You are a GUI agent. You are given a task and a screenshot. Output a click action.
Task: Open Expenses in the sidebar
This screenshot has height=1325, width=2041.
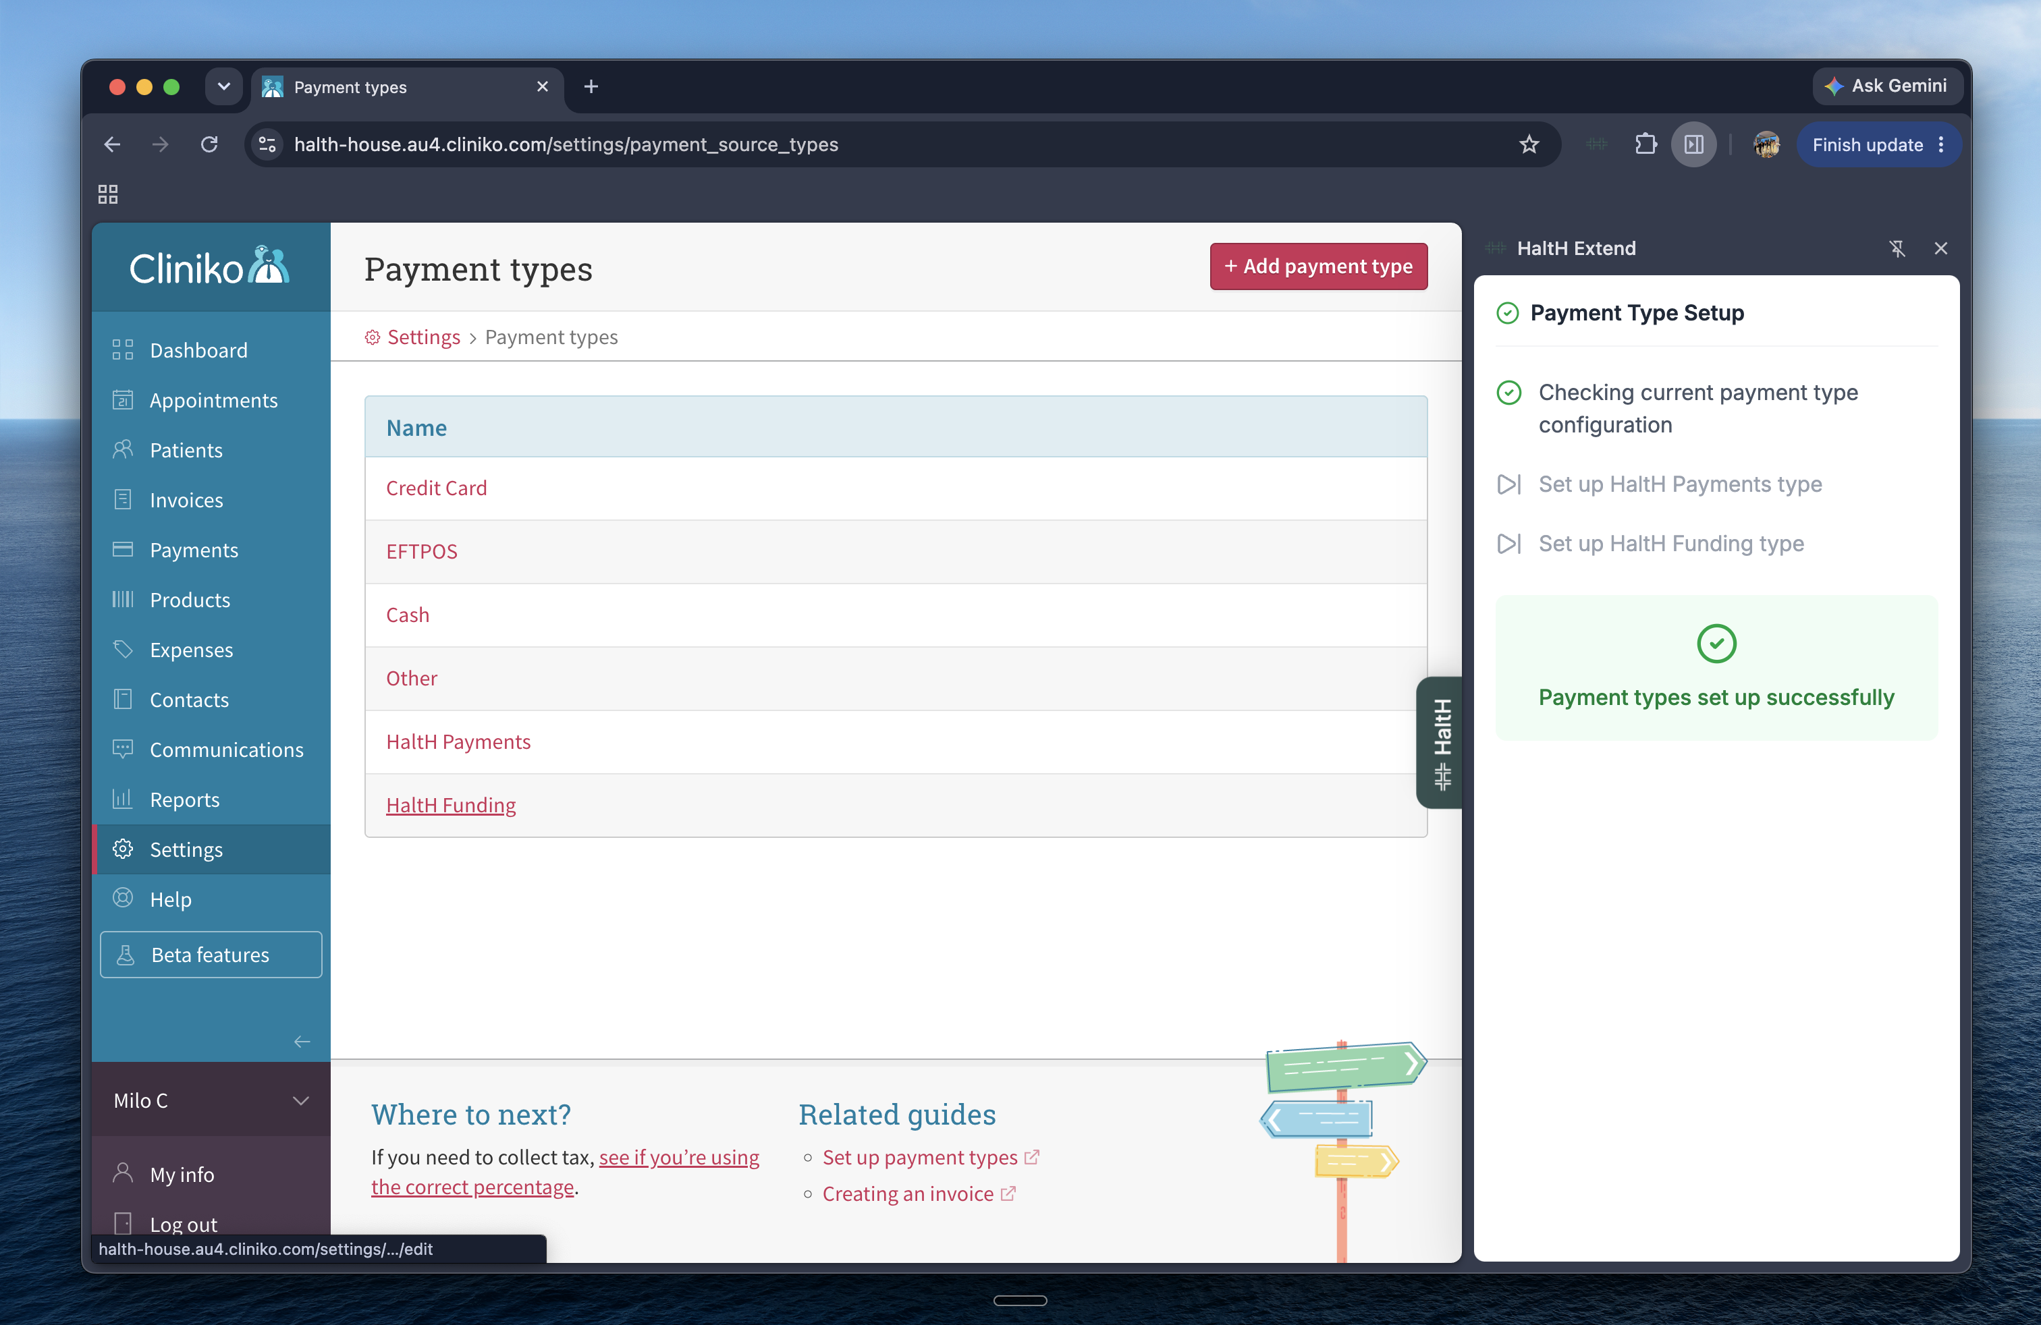click(x=211, y=649)
